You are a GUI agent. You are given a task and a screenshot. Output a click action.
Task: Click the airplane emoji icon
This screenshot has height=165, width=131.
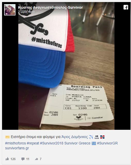[91, 137]
